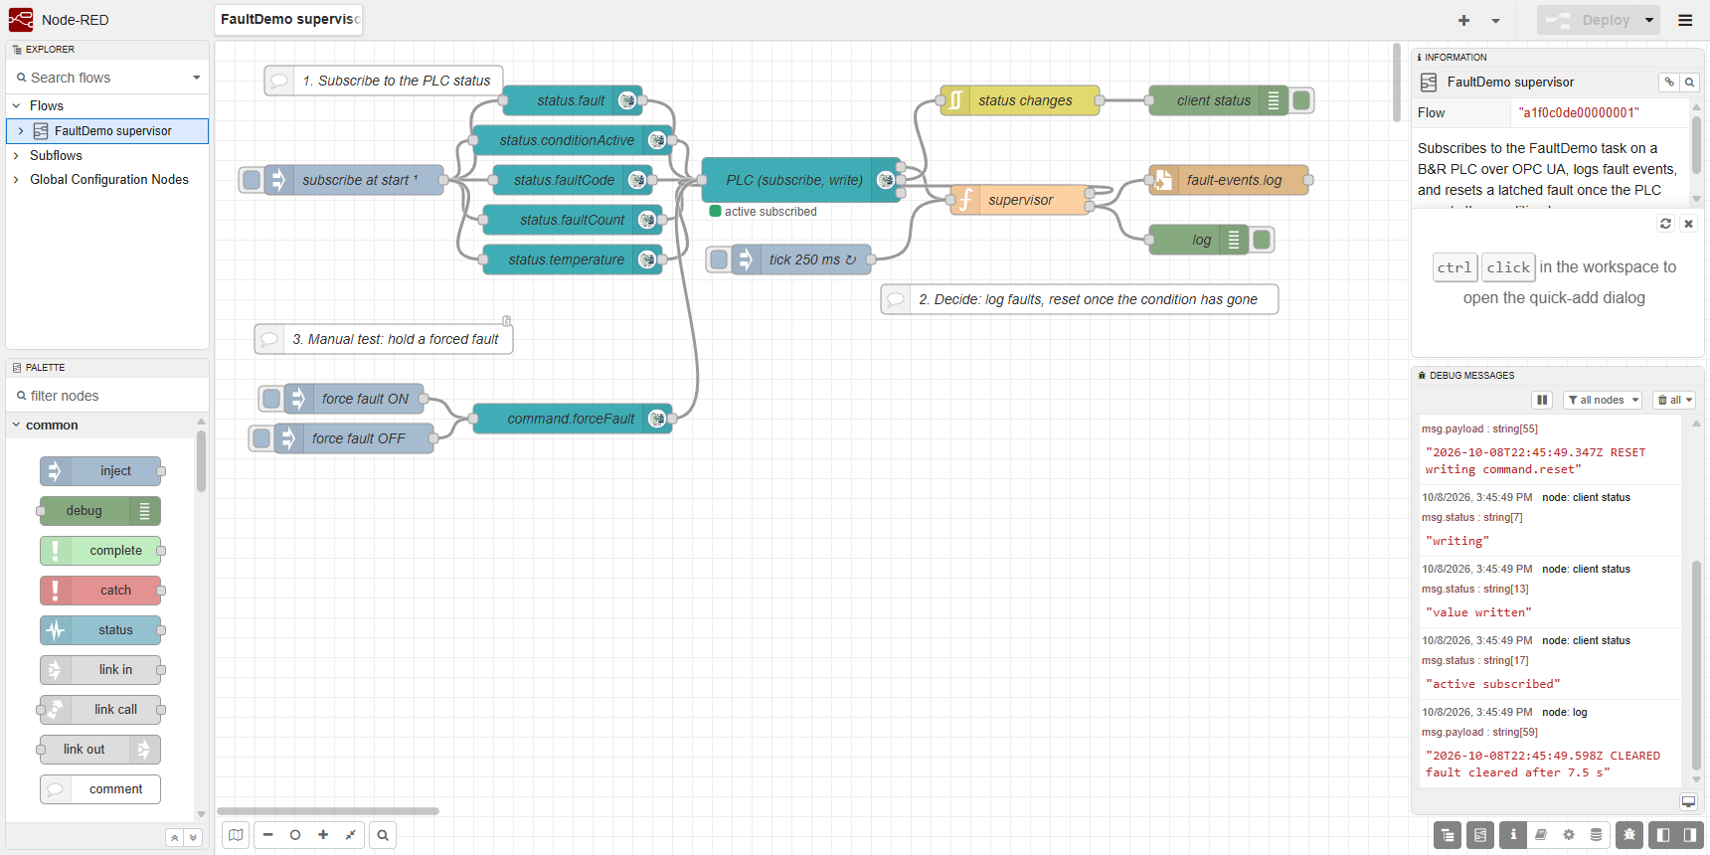Trigger the force fault ON inject button
Image resolution: width=1710 pixels, height=855 pixels.
pyautogui.click(x=270, y=399)
